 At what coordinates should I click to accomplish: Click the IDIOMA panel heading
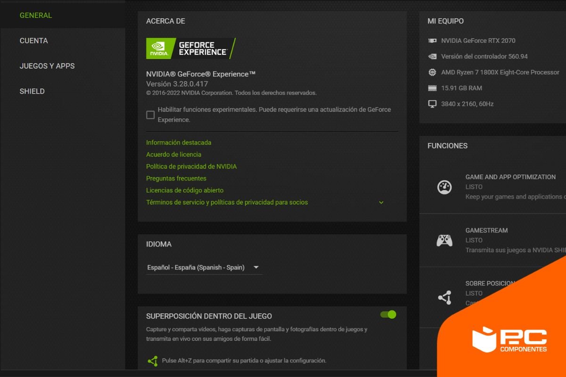point(159,245)
